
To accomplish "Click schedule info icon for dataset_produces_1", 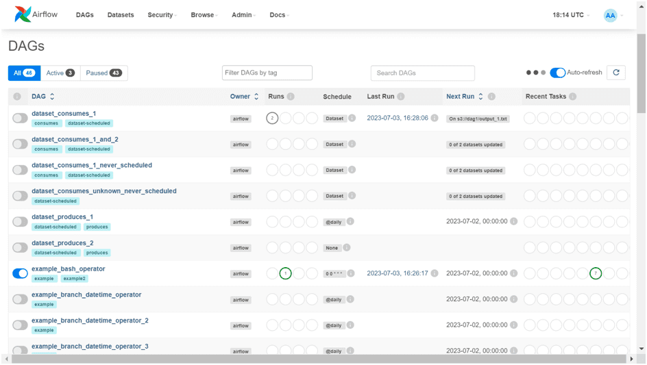I will pos(350,221).
